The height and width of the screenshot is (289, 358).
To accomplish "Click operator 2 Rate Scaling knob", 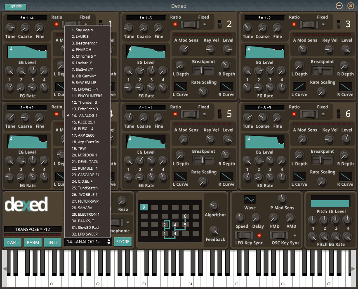I will click(x=203, y=92).
